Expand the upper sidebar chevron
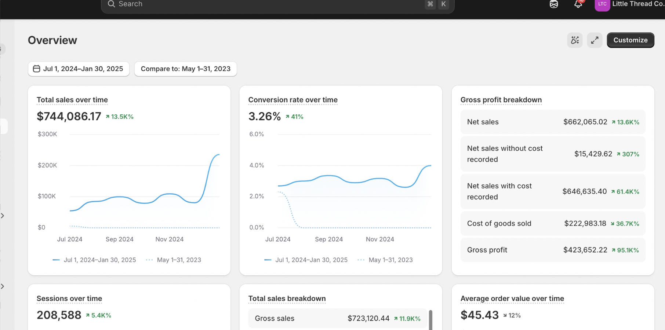This screenshot has width=665, height=330. click(3, 216)
